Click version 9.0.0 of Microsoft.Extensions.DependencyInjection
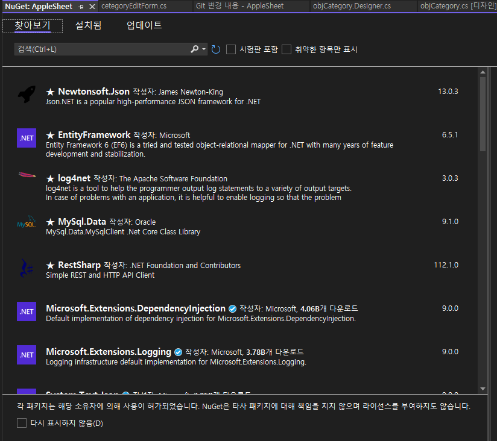Viewport: 497px width, 441px height. 450,308
